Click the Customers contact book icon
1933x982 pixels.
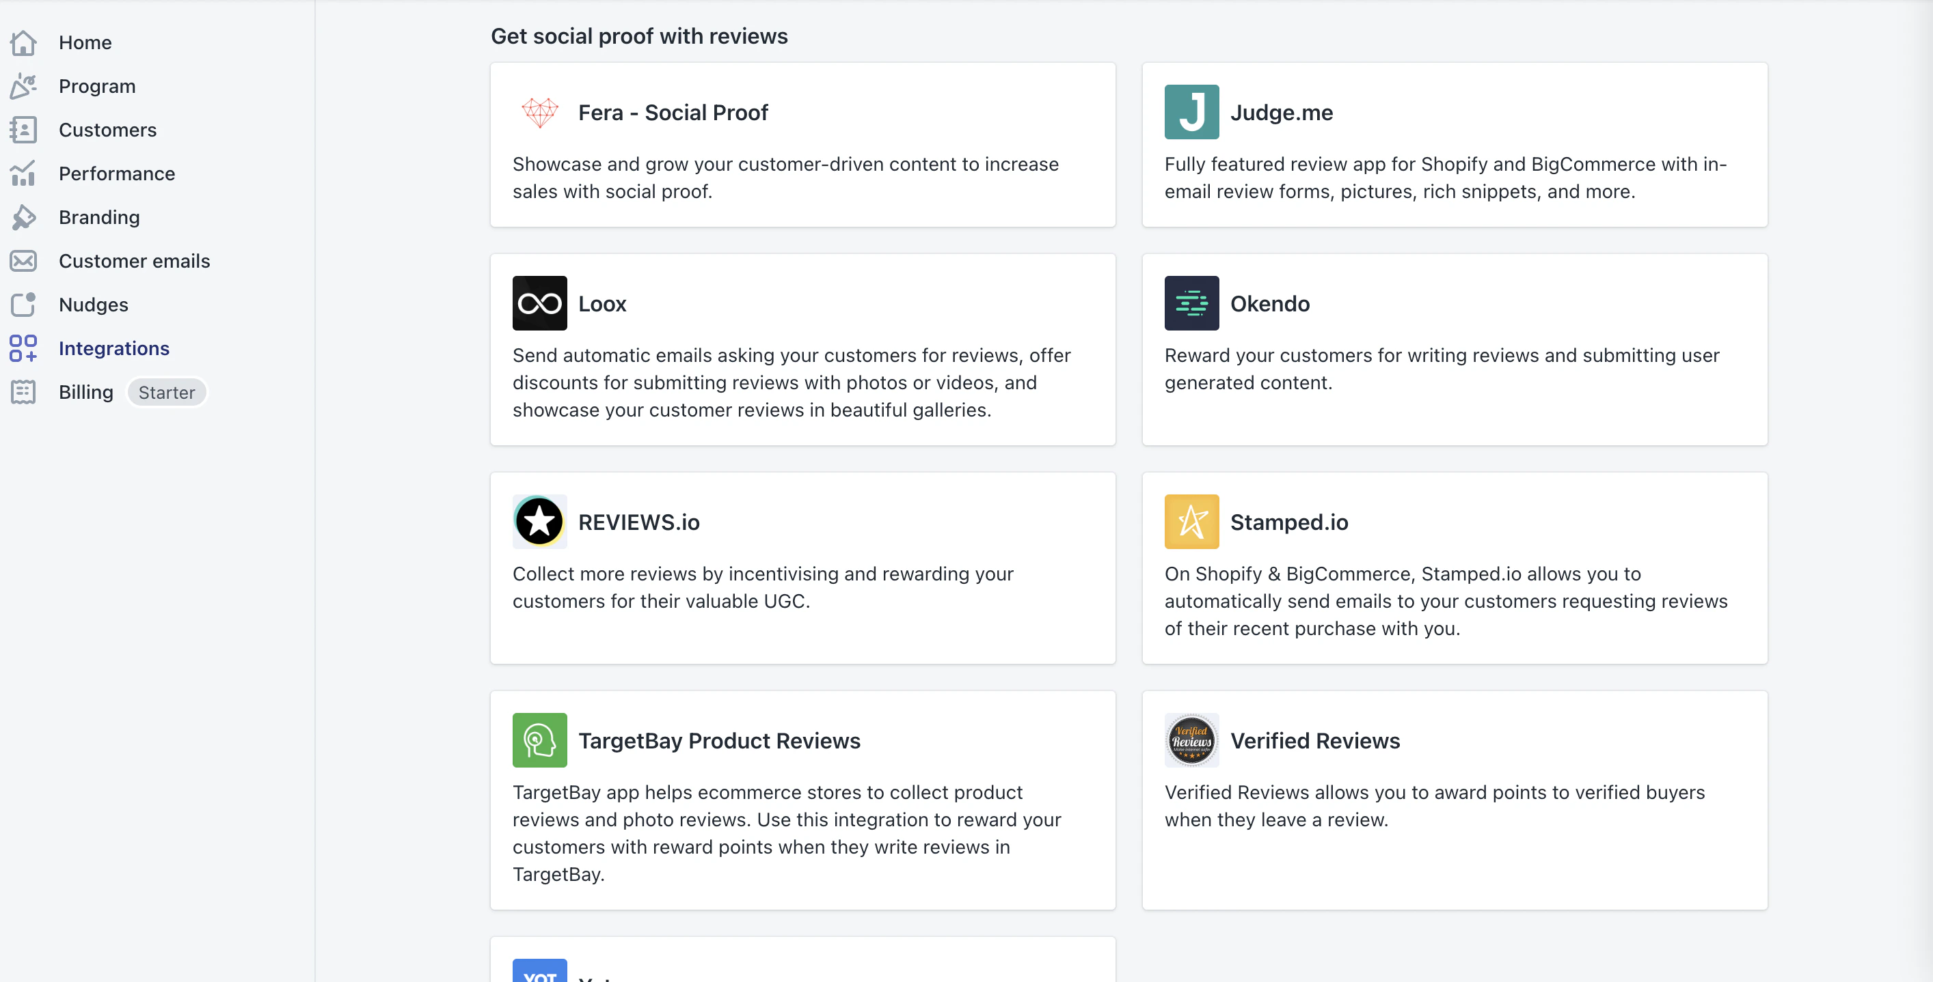tap(23, 130)
